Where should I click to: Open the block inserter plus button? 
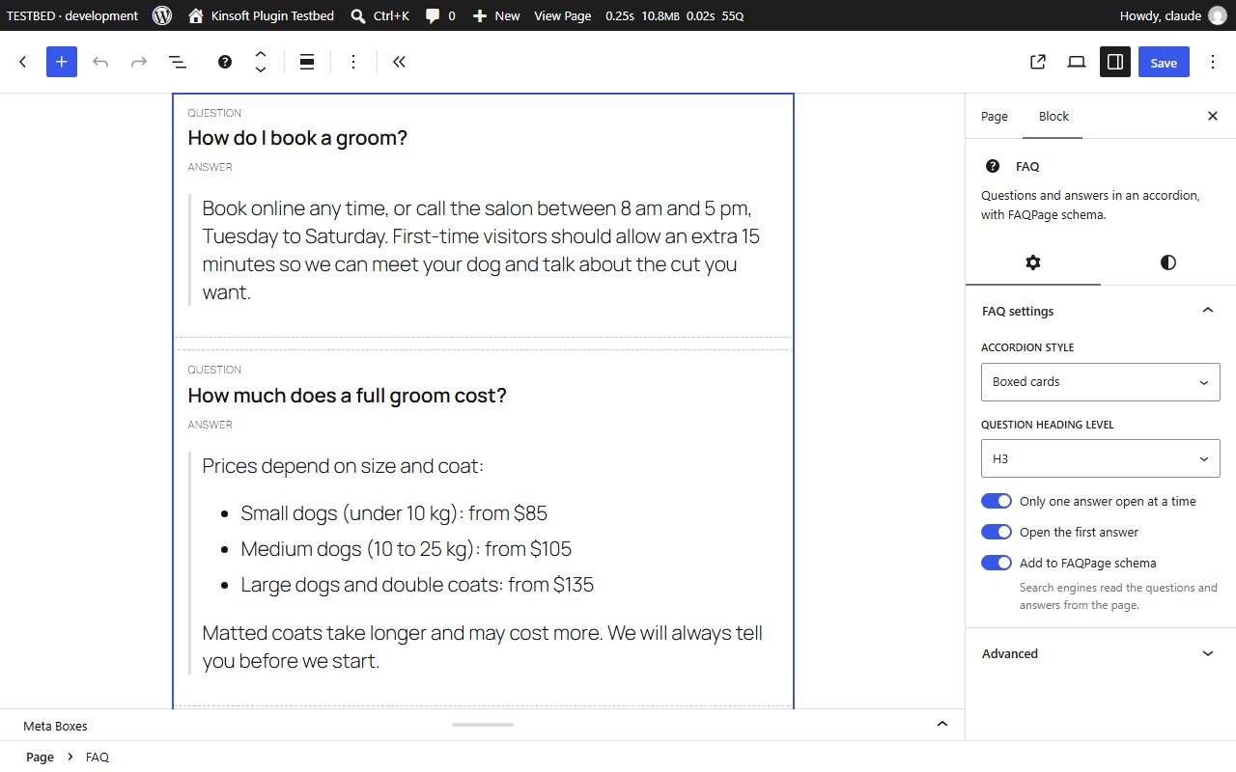61,62
